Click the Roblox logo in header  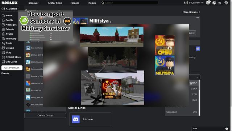(x=10, y=3)
